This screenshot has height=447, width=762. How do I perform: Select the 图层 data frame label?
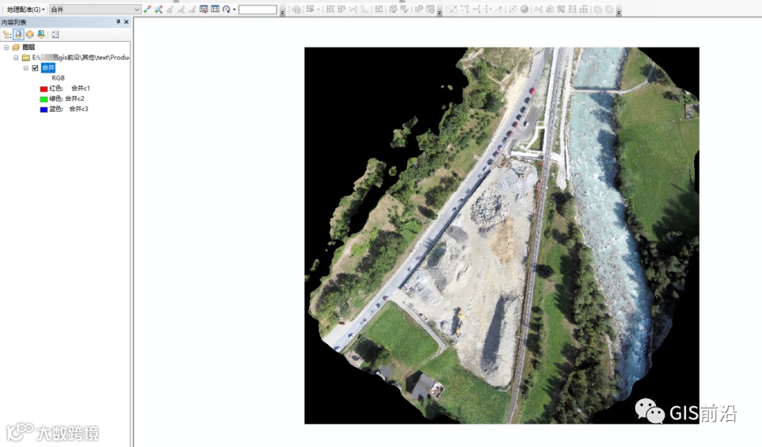(x=29, y=47)
